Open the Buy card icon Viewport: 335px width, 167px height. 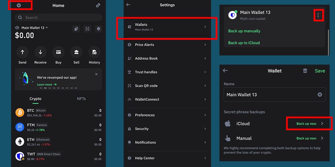[x=58, y=52]
